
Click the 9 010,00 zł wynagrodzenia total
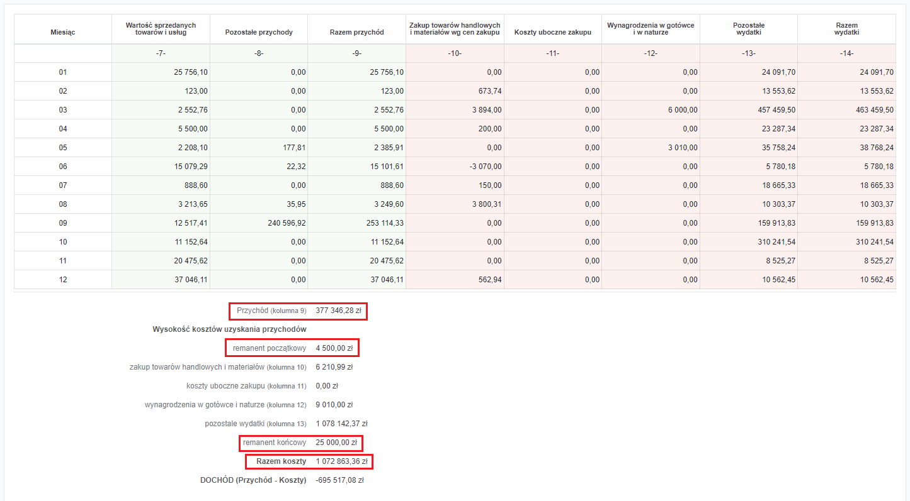point(334,405)
